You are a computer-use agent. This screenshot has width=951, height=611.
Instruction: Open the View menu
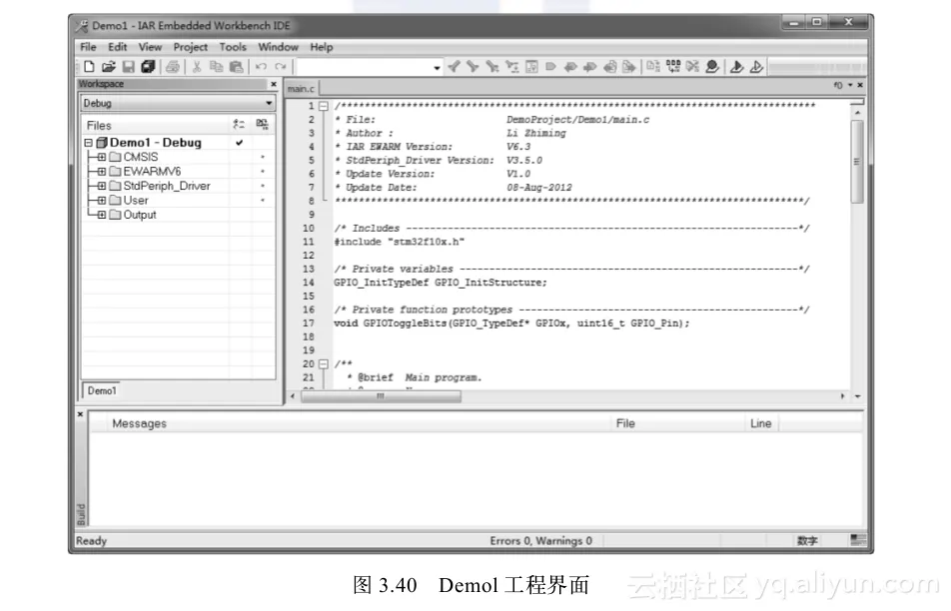coord(150,47)
